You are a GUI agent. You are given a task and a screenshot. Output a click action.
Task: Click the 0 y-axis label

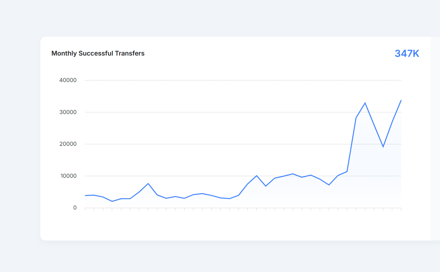[75, 208]
